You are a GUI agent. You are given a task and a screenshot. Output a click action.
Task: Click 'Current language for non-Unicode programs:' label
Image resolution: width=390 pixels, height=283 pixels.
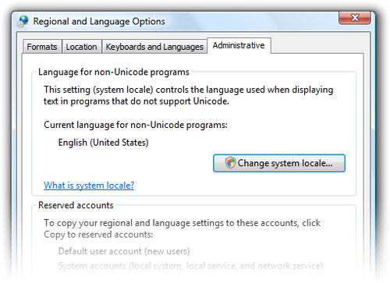point(136,125)
